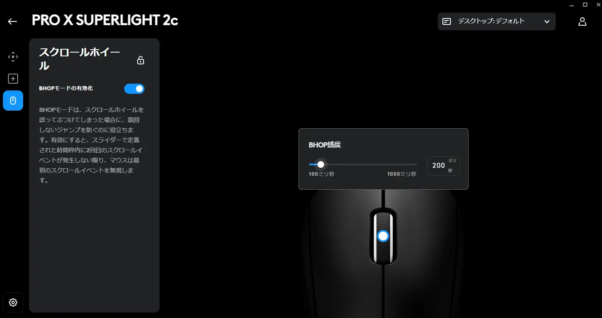Maximize the window
Screen dimensions: 602x318
585,5
